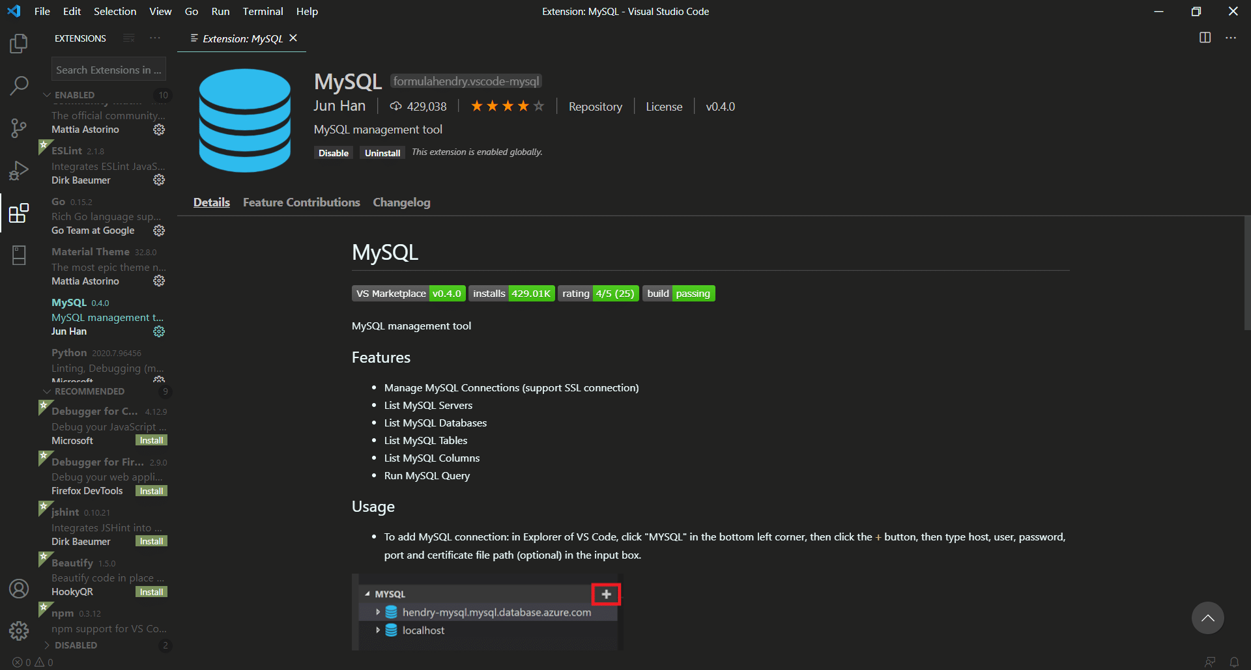Viewport: 1251px width, 670px height.
Task: Open the Run menu
Action: (x=220, y=11)
